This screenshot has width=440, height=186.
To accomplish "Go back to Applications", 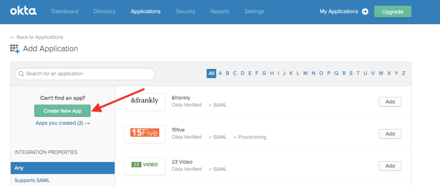I will [37, 37].
